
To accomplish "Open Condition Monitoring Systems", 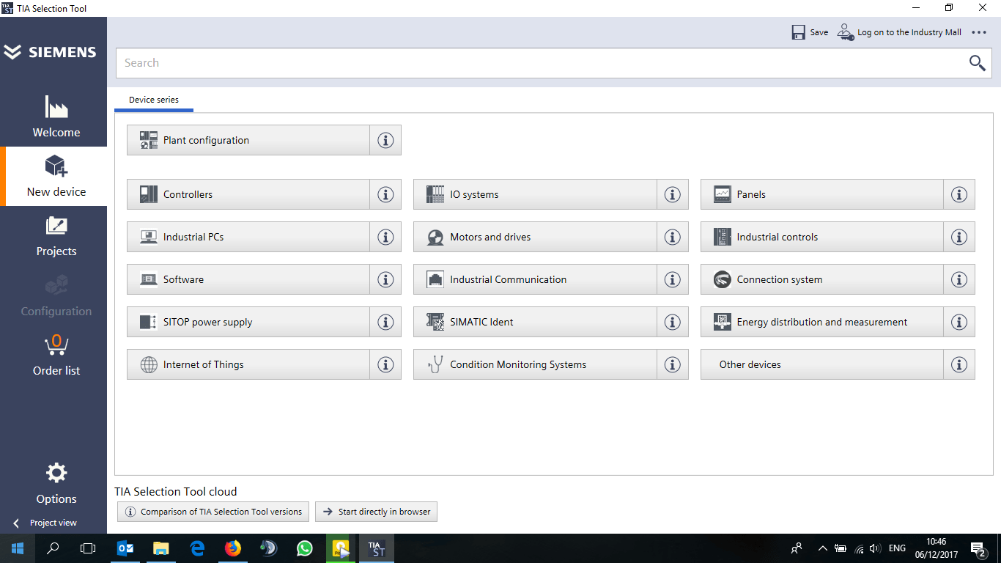I will 536,364.
